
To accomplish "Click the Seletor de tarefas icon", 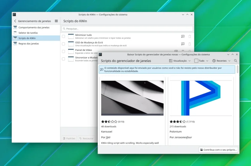I will coord(15,33).
